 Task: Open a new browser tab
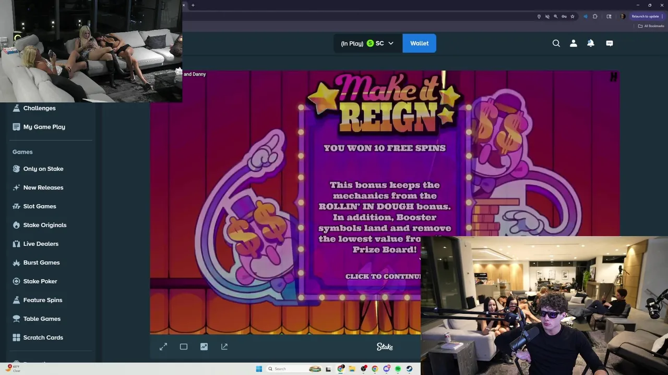(193, 5)
